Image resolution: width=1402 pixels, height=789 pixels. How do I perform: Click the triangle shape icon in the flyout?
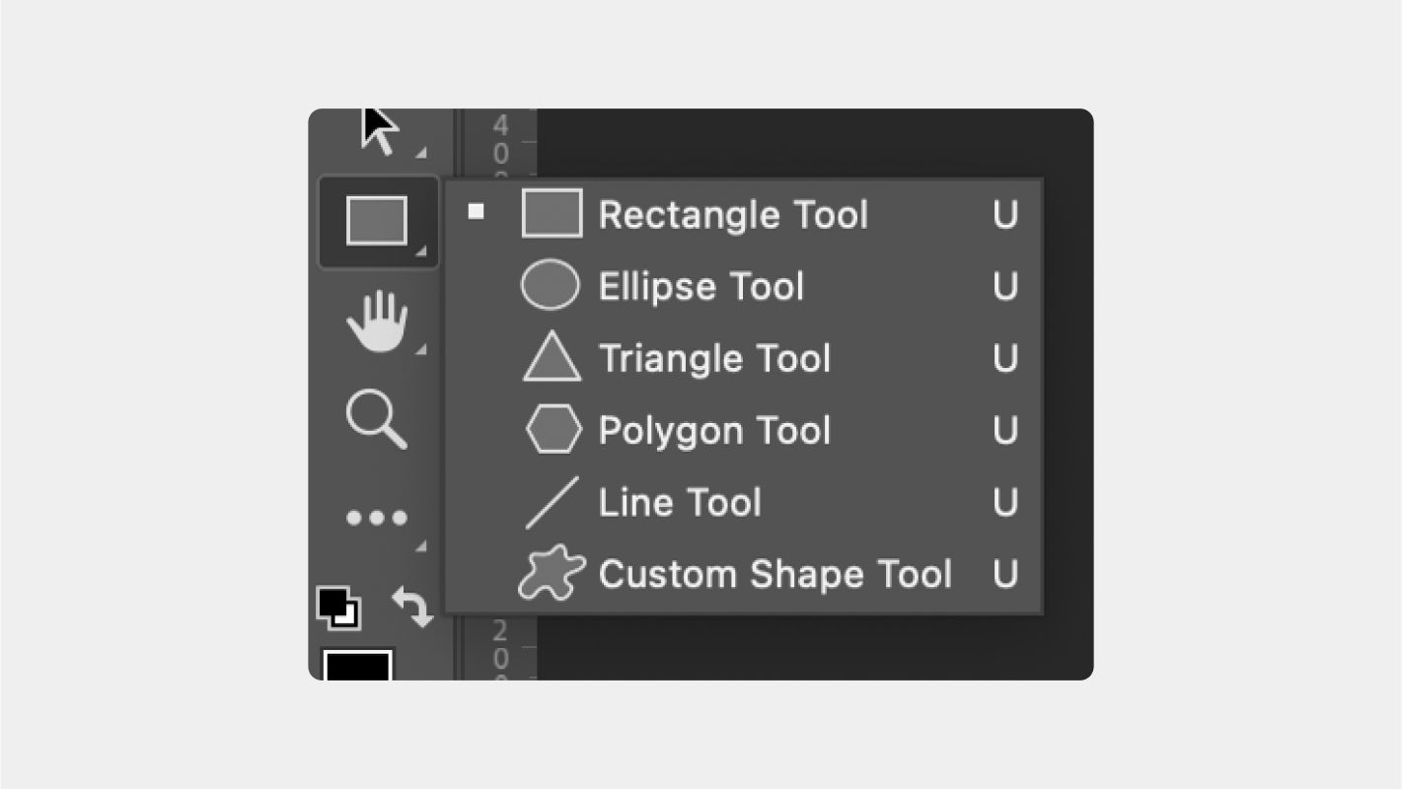click(551, 357)
